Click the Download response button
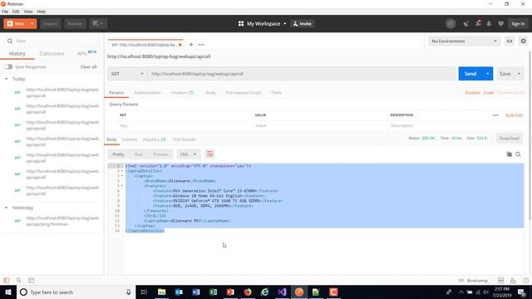 point(509,139)
